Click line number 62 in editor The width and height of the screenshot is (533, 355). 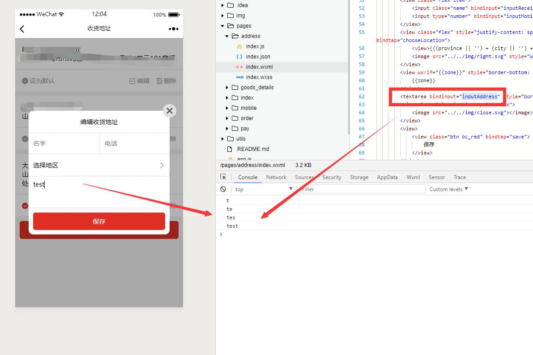point(362,96)
